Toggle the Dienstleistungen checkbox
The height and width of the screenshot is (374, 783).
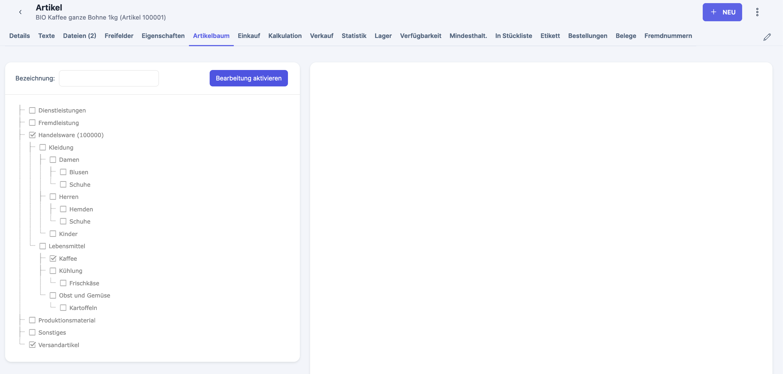click(x=32, y=110)
